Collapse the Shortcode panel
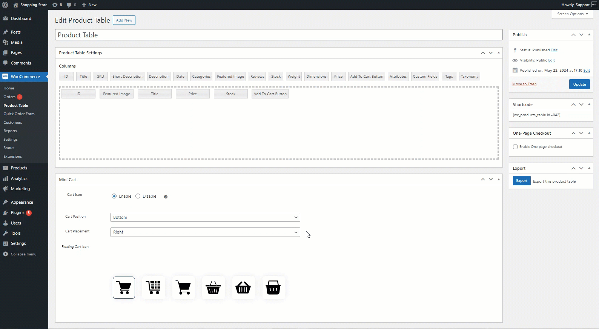 click(589, 105)
